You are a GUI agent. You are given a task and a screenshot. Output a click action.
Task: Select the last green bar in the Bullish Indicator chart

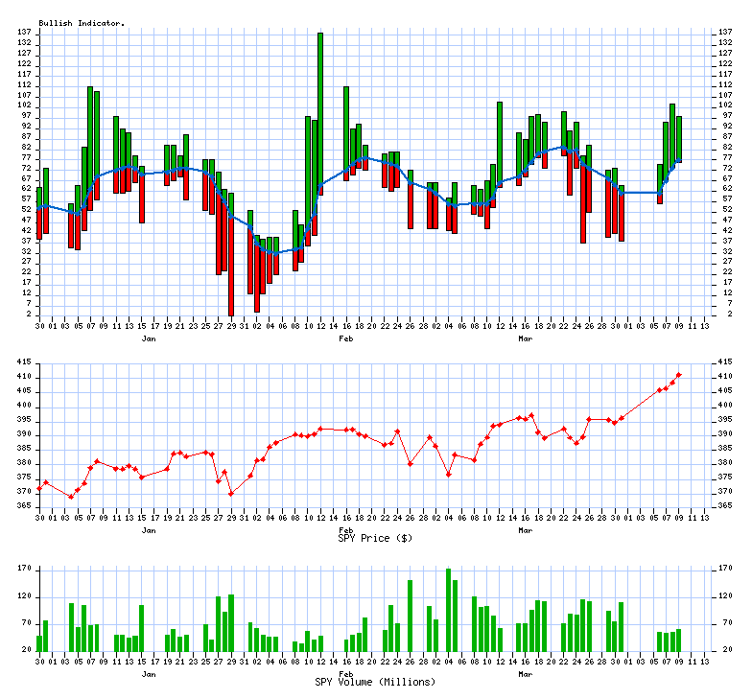tap(679, 139)
